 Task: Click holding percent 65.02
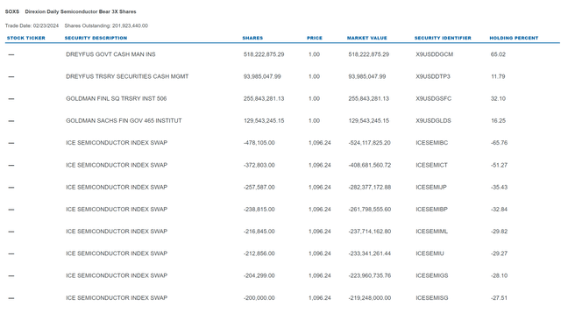[x=498, y=54]
